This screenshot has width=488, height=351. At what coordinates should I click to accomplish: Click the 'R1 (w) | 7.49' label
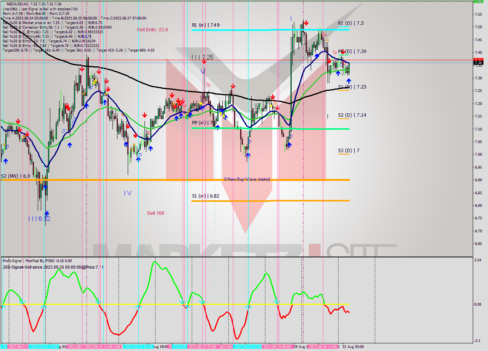205,25
